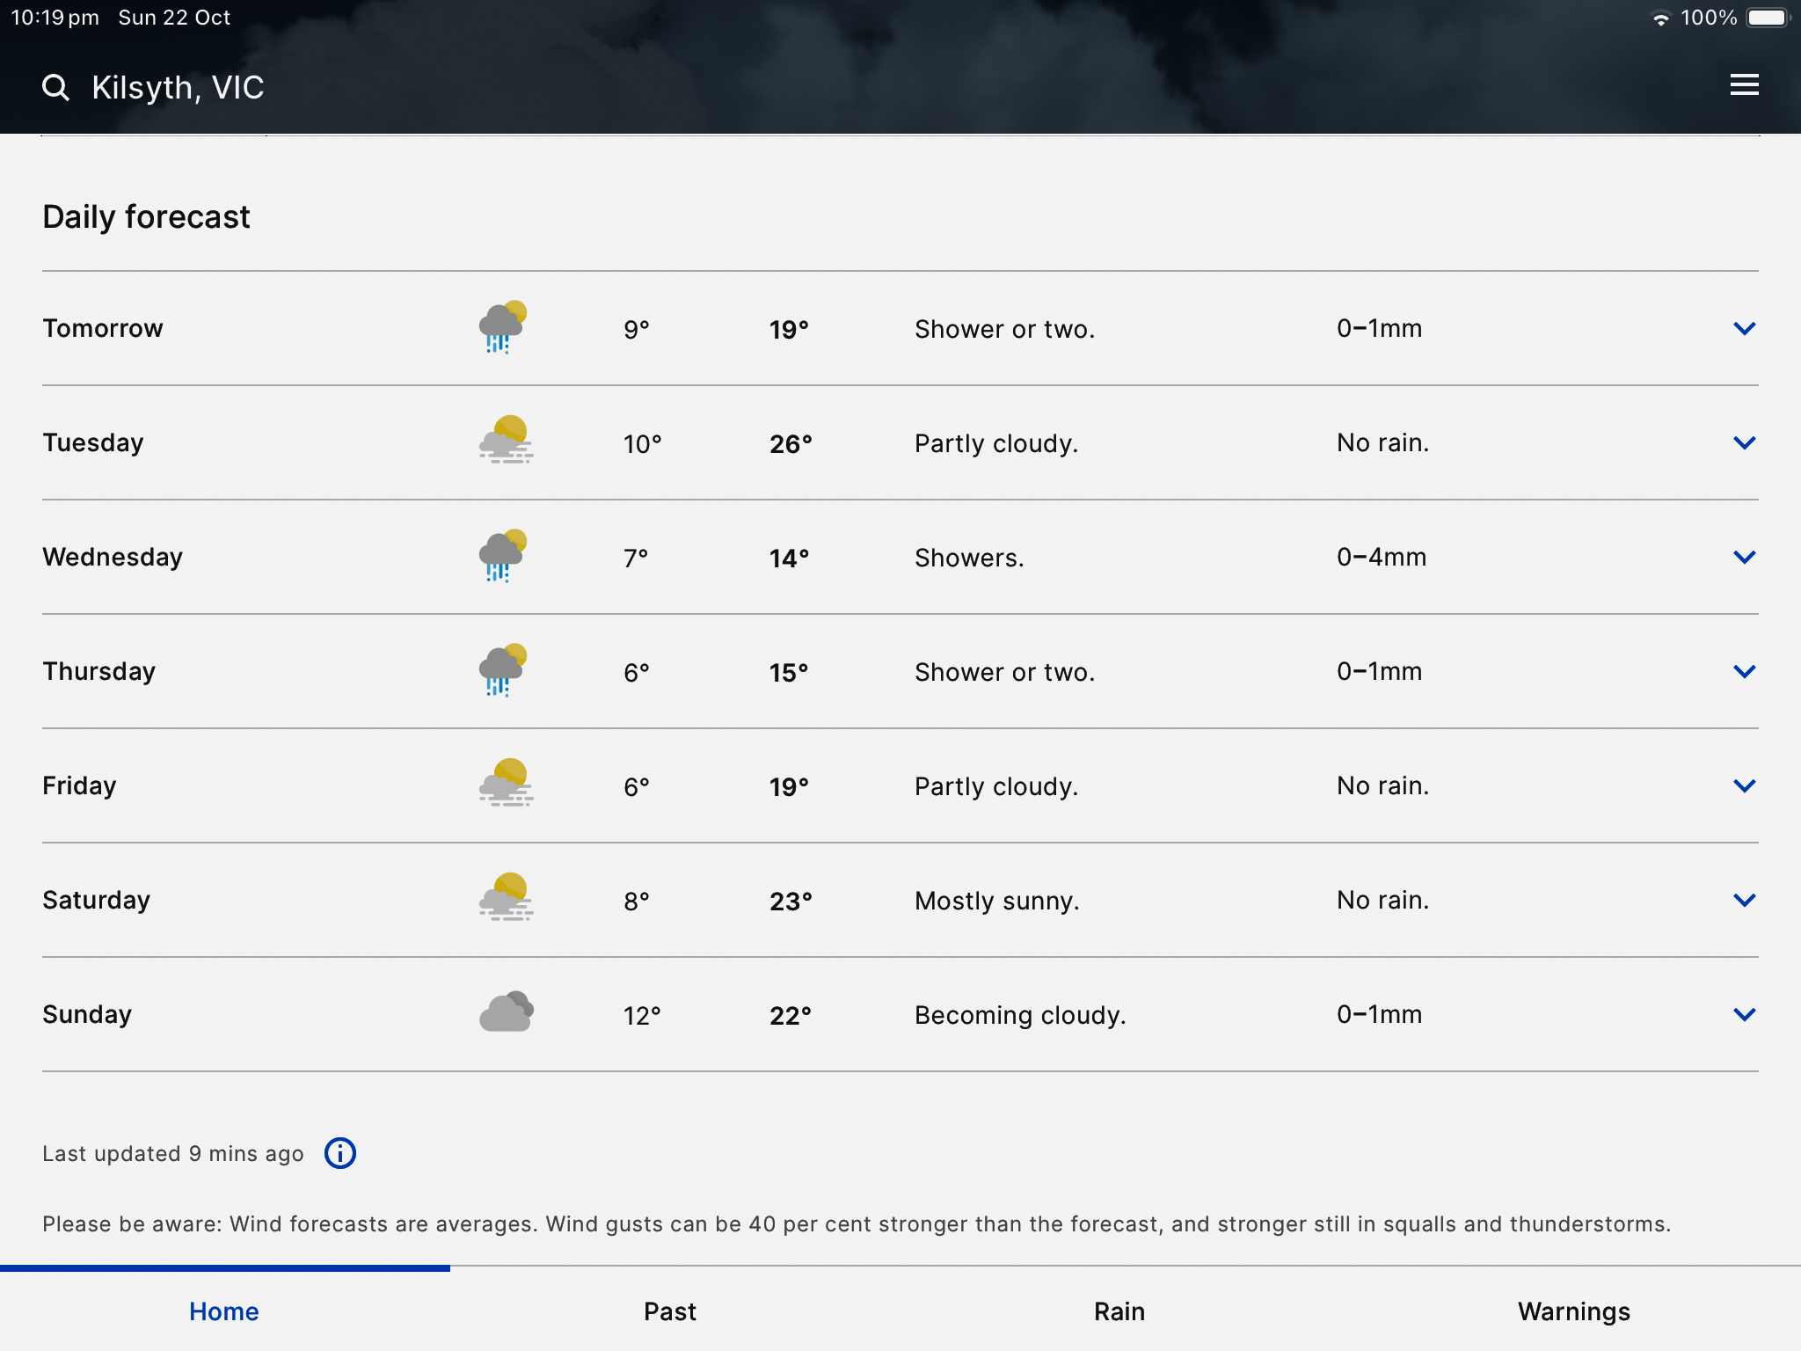Tap the search magnifier icon
The image size is (1801, 1351).
click(x=55, y=87)
